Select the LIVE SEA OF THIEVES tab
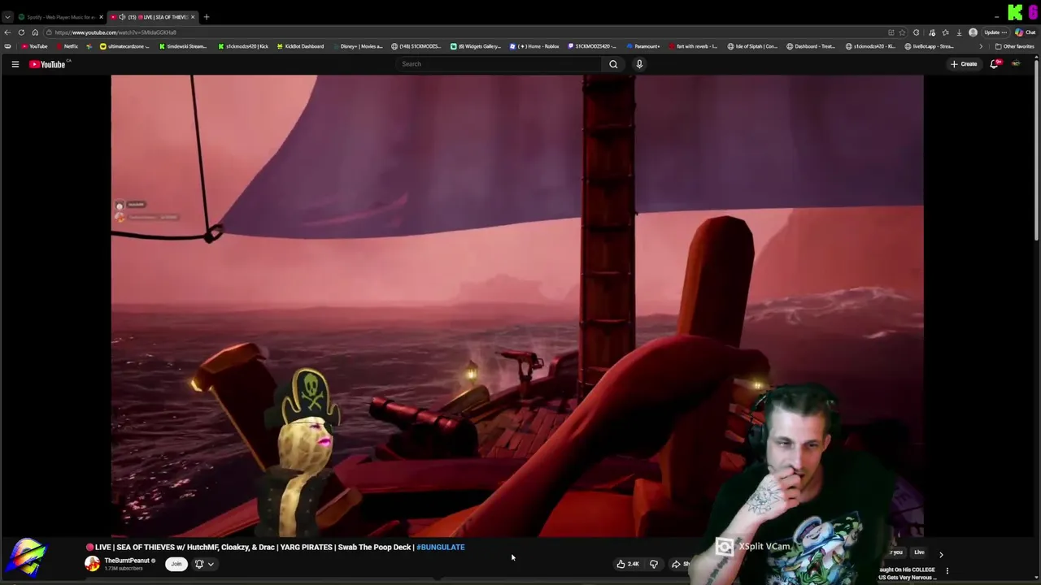This screenshot has width=1041, height=585. coord(155,17)
